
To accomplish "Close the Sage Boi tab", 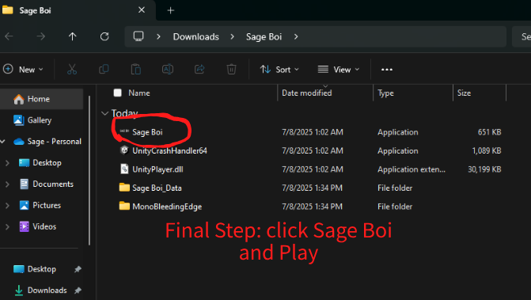I will [x=142, y=10].
